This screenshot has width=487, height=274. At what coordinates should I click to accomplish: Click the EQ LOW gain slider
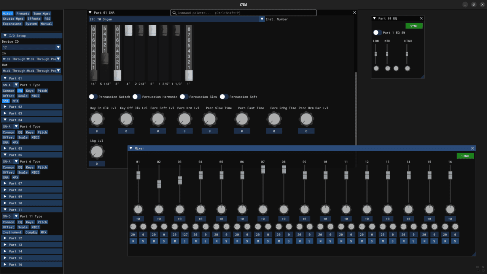[x=376, y=54]
